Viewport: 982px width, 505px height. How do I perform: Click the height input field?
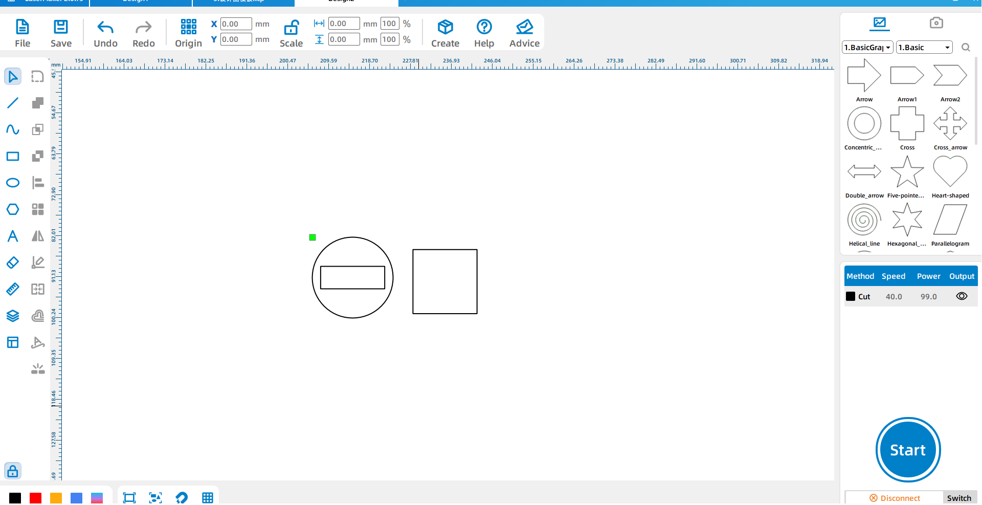point(344,39)
